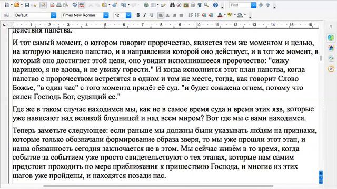Select Align Left paragraph alignment
The image size is (337, 189).
coord(161,15)
